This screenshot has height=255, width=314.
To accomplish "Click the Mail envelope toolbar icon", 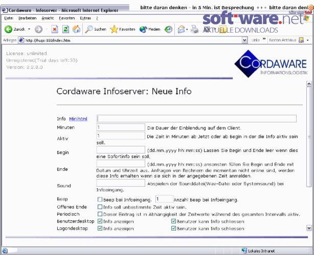I will click(x=181, y=30).
